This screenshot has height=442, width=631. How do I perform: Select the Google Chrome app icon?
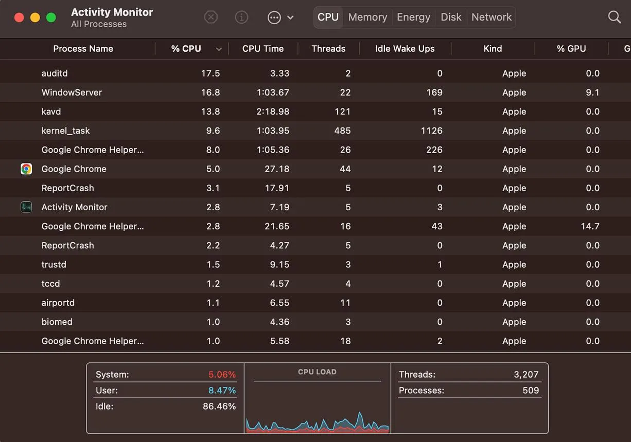(26, 169)
